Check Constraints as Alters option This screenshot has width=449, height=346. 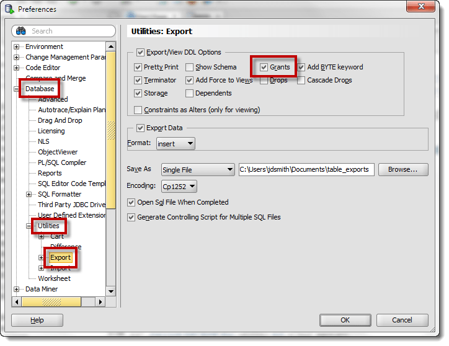(x=138, y=110)
